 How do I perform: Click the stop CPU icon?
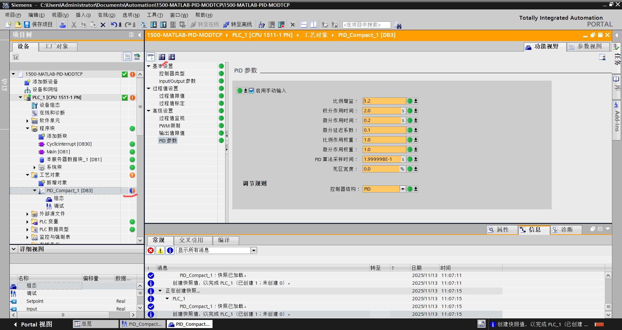click(281, 25)
